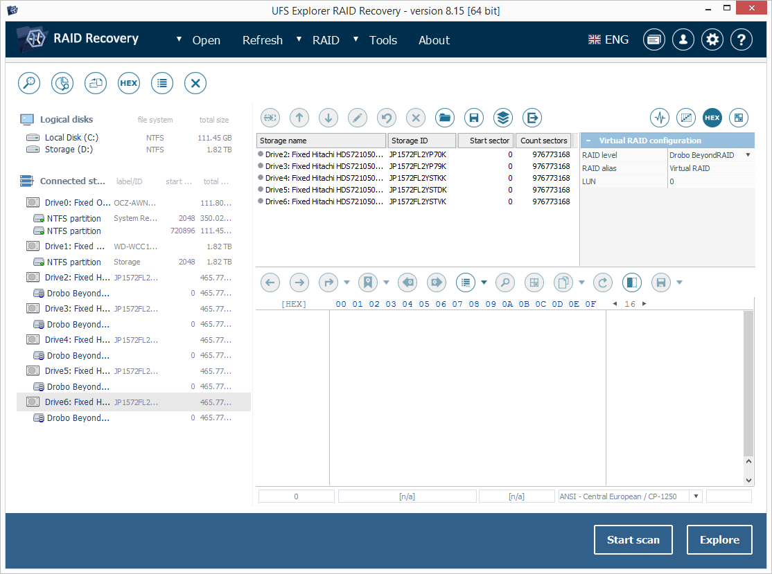This screenshot has width=772, height=574.
Task: Decrease hex columns with the left arrow beside 16
Action: click(615, 304)
